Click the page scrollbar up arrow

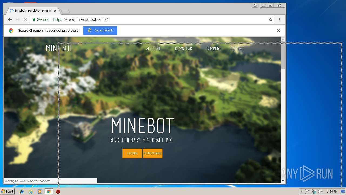(x=283, y=39)
